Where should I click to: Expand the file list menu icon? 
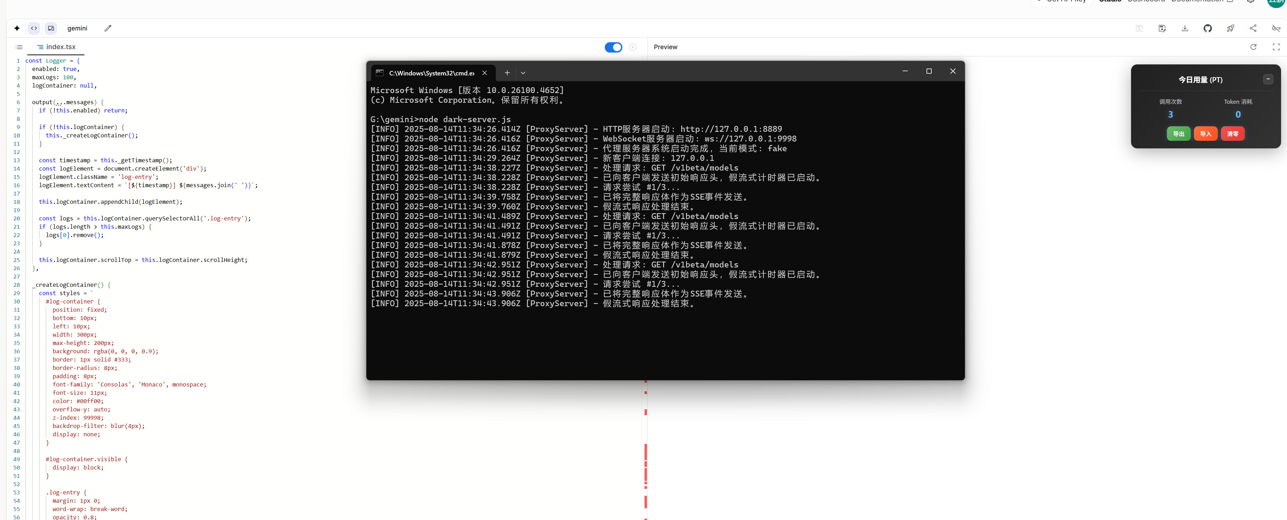19,47
